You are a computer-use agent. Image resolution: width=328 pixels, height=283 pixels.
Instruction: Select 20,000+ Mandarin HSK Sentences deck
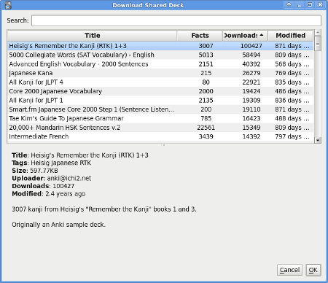160,128
